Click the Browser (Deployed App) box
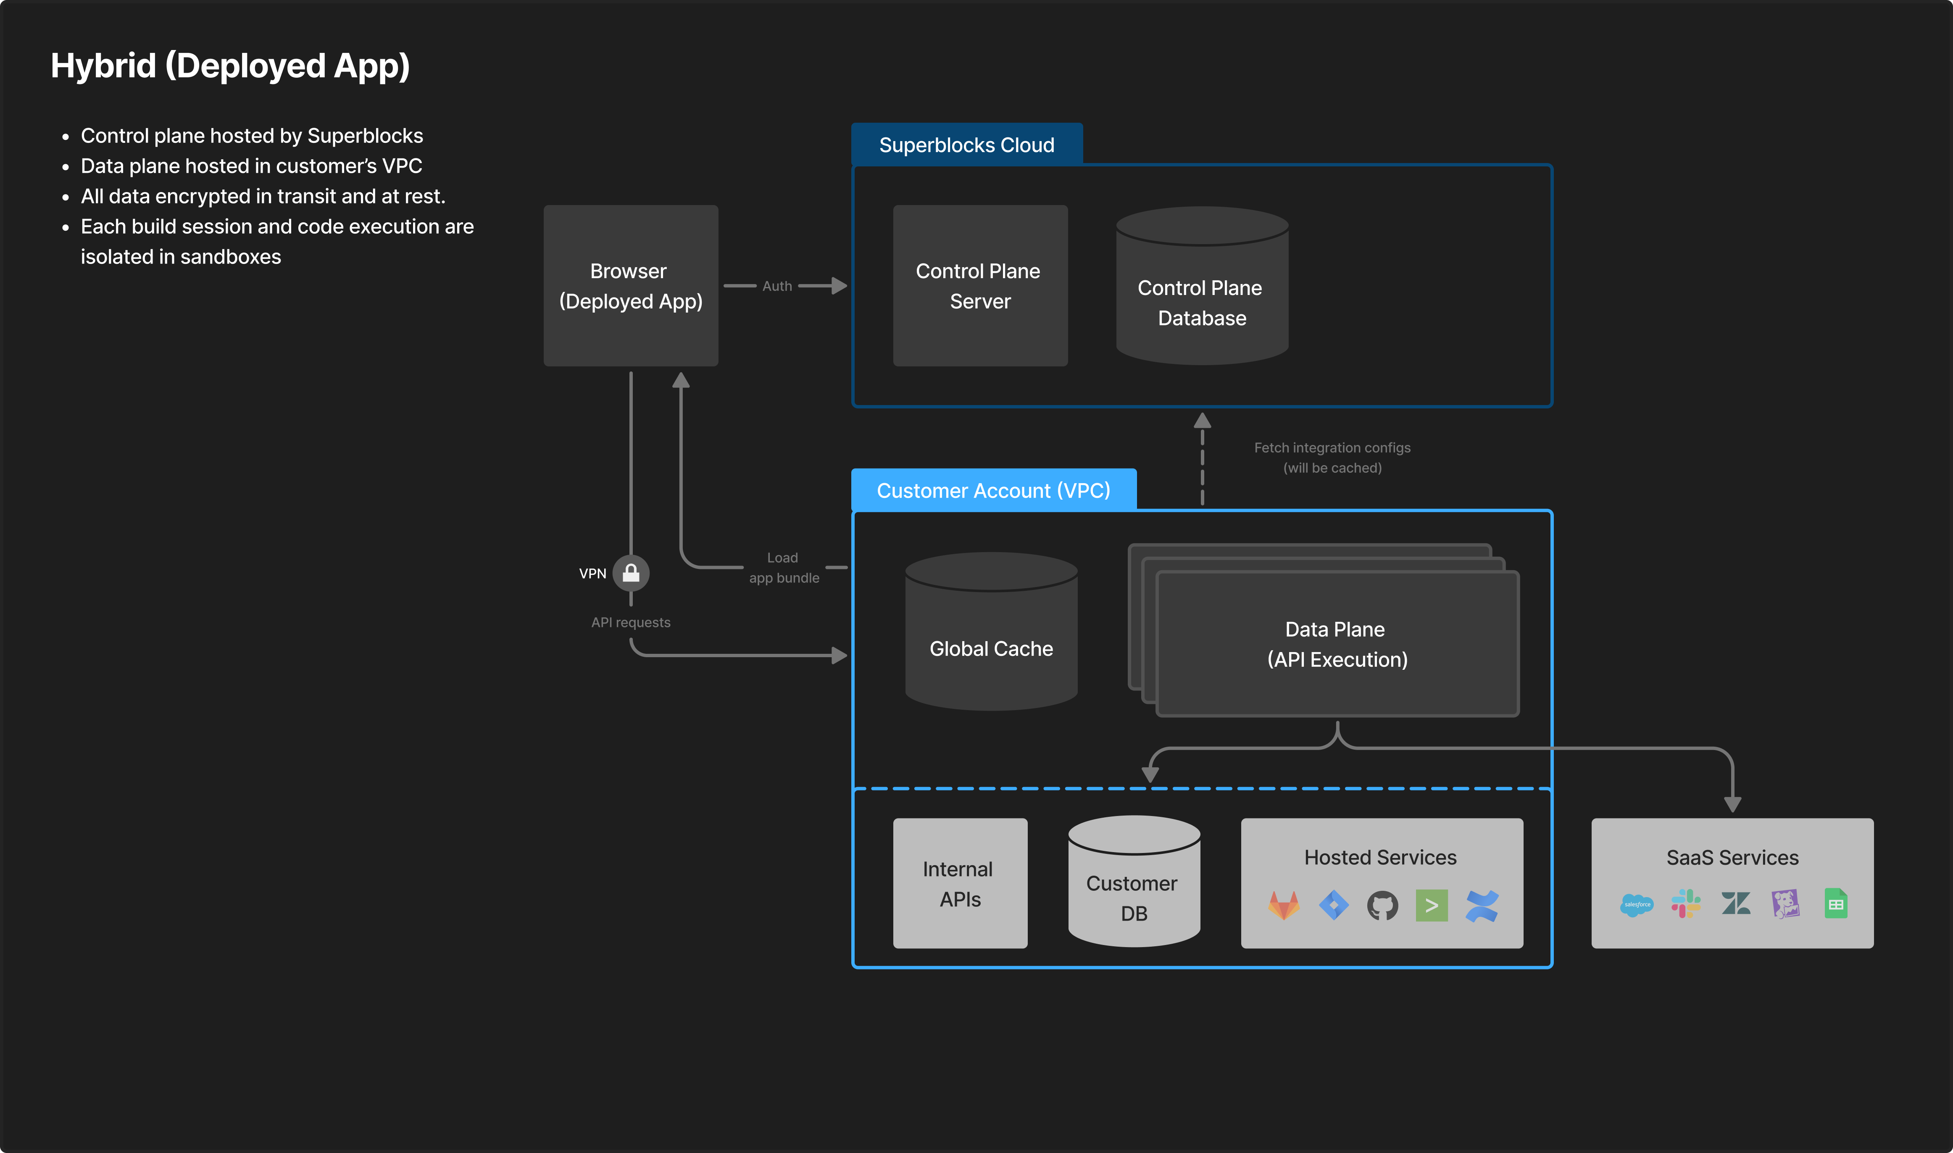Screen dimensions: 1953x1153 631,286
